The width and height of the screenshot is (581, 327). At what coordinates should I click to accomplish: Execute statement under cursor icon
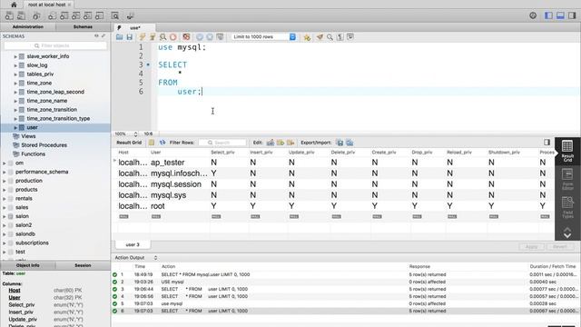pyautogui.click(x=153, y=37)
